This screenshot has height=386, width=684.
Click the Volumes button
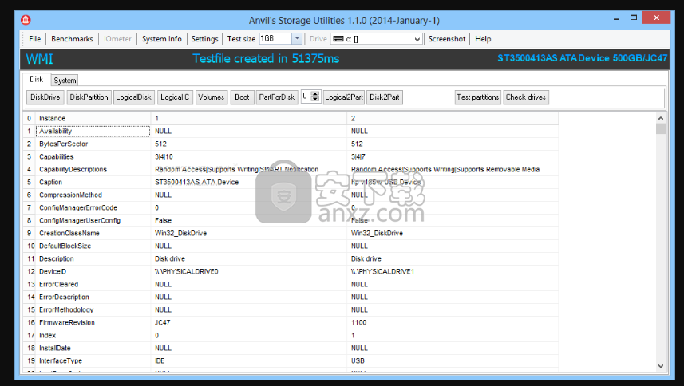[212, 97]
